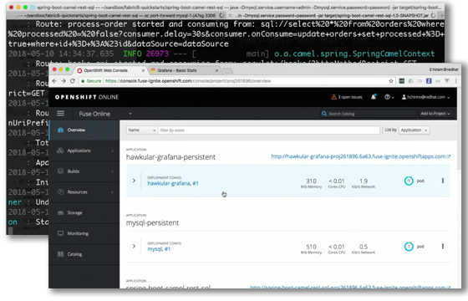
Task: Open a new browser tab
Action: [227, 71]
